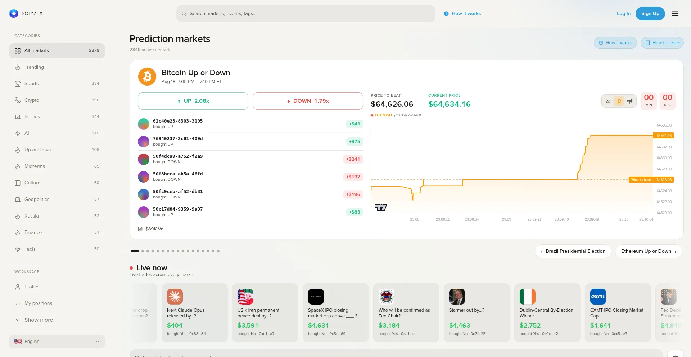Buy UP at 2.08x
Viewport: 691px width, 357px height.
193,101
